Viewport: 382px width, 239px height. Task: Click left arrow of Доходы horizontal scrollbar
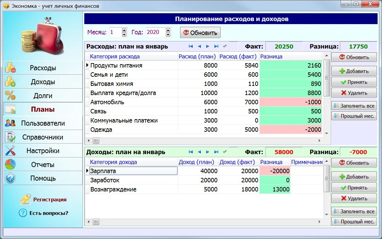88,222
